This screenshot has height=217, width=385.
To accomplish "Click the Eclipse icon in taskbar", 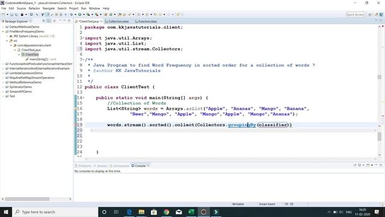I will pyautogui.click(x=203, y=212).
